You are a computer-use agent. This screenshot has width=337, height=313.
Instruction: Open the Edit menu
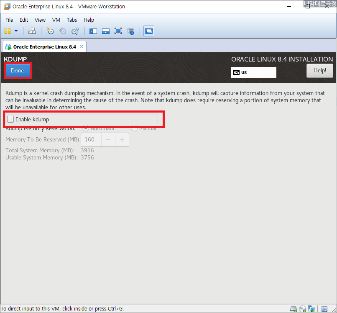24,20
